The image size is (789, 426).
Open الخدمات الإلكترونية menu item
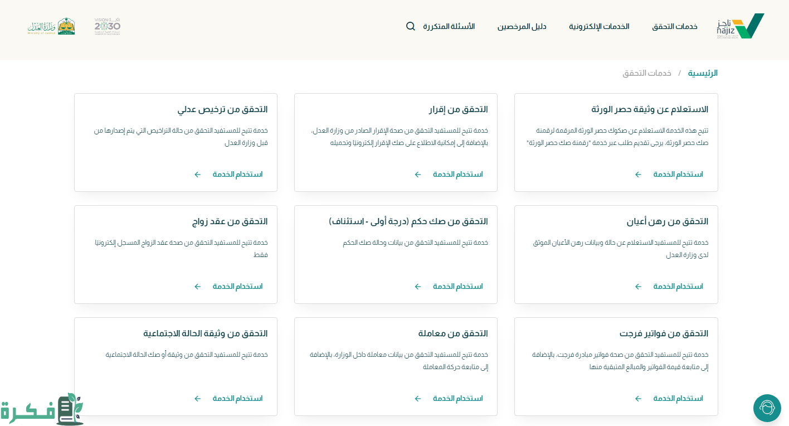599,27
